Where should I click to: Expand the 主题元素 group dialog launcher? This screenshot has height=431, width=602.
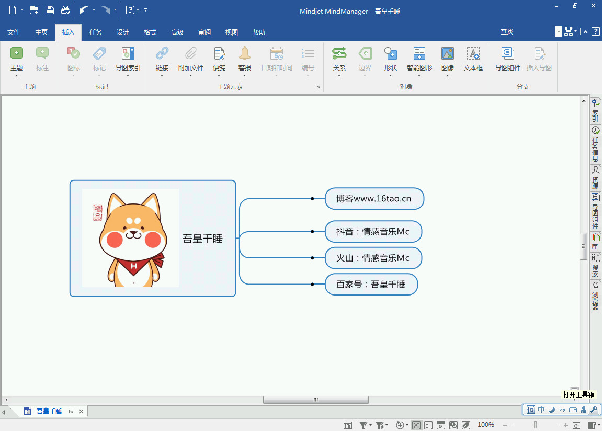coord(317,87)
